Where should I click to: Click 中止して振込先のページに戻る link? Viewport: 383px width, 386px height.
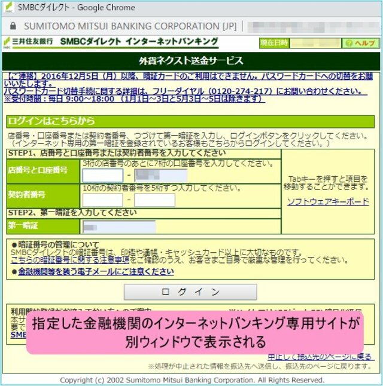pyautogui.click(x=320, y=357)
